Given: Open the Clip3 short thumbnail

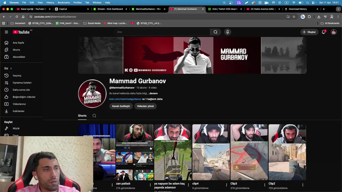Looking at the screenshot, I should [x=249, y=152].
